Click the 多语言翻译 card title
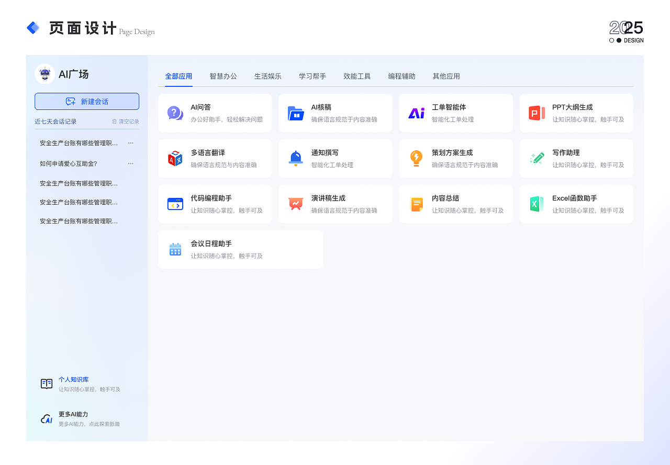This screenshot has width=670, height=465. pos(208,153)
